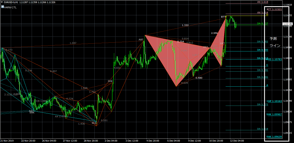
Task: Click the BTT pattern label at the peak
Action: [x=223, y=17]
